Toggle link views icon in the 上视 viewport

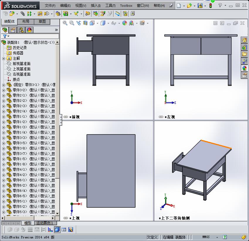[66, 218]
